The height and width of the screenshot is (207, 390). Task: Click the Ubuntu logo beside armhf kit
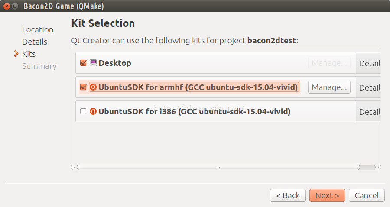point(93,87)
